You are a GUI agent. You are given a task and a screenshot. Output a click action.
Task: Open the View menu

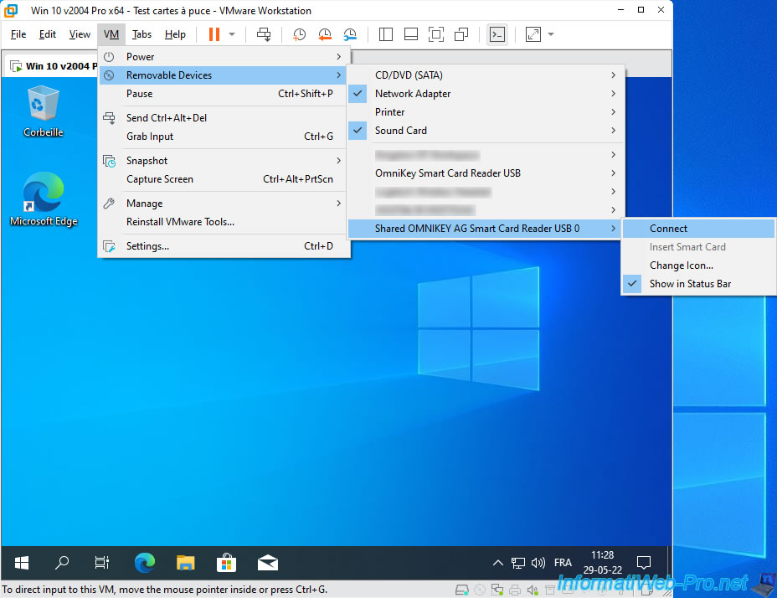pyautogui.click(x=80, y=34)
